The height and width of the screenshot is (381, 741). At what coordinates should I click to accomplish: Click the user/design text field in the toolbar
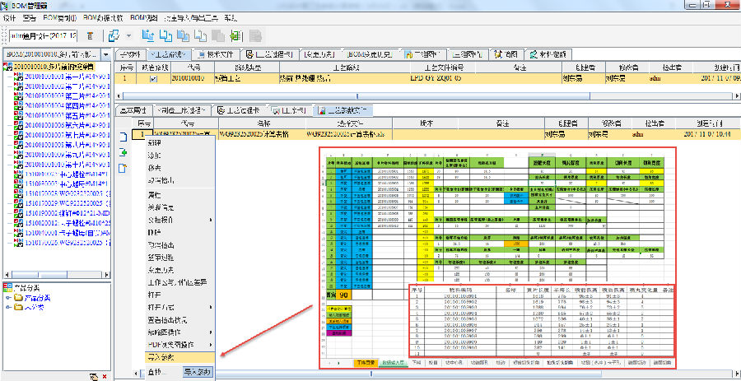coord(43,35)
